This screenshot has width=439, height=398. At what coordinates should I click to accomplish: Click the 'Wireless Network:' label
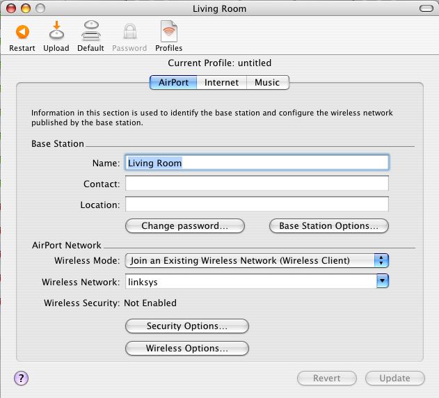tap(81, 282)
